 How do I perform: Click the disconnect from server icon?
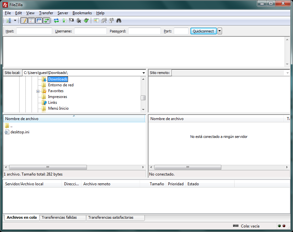[x=79, y=21]
